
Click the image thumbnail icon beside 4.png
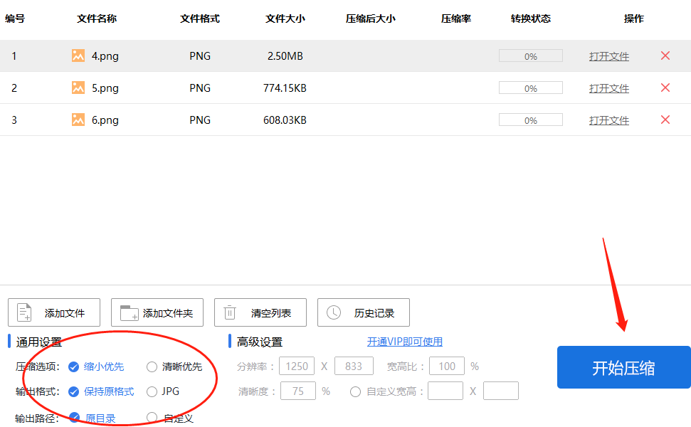click(78, 55)
